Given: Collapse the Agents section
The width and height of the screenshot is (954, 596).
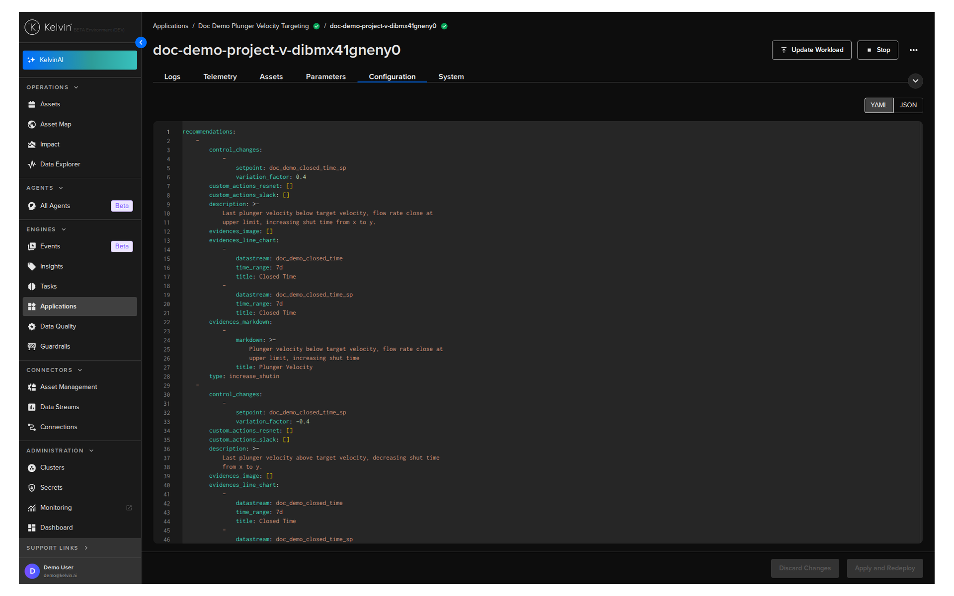Looking at the screenshot, I should tap(45, 188).
